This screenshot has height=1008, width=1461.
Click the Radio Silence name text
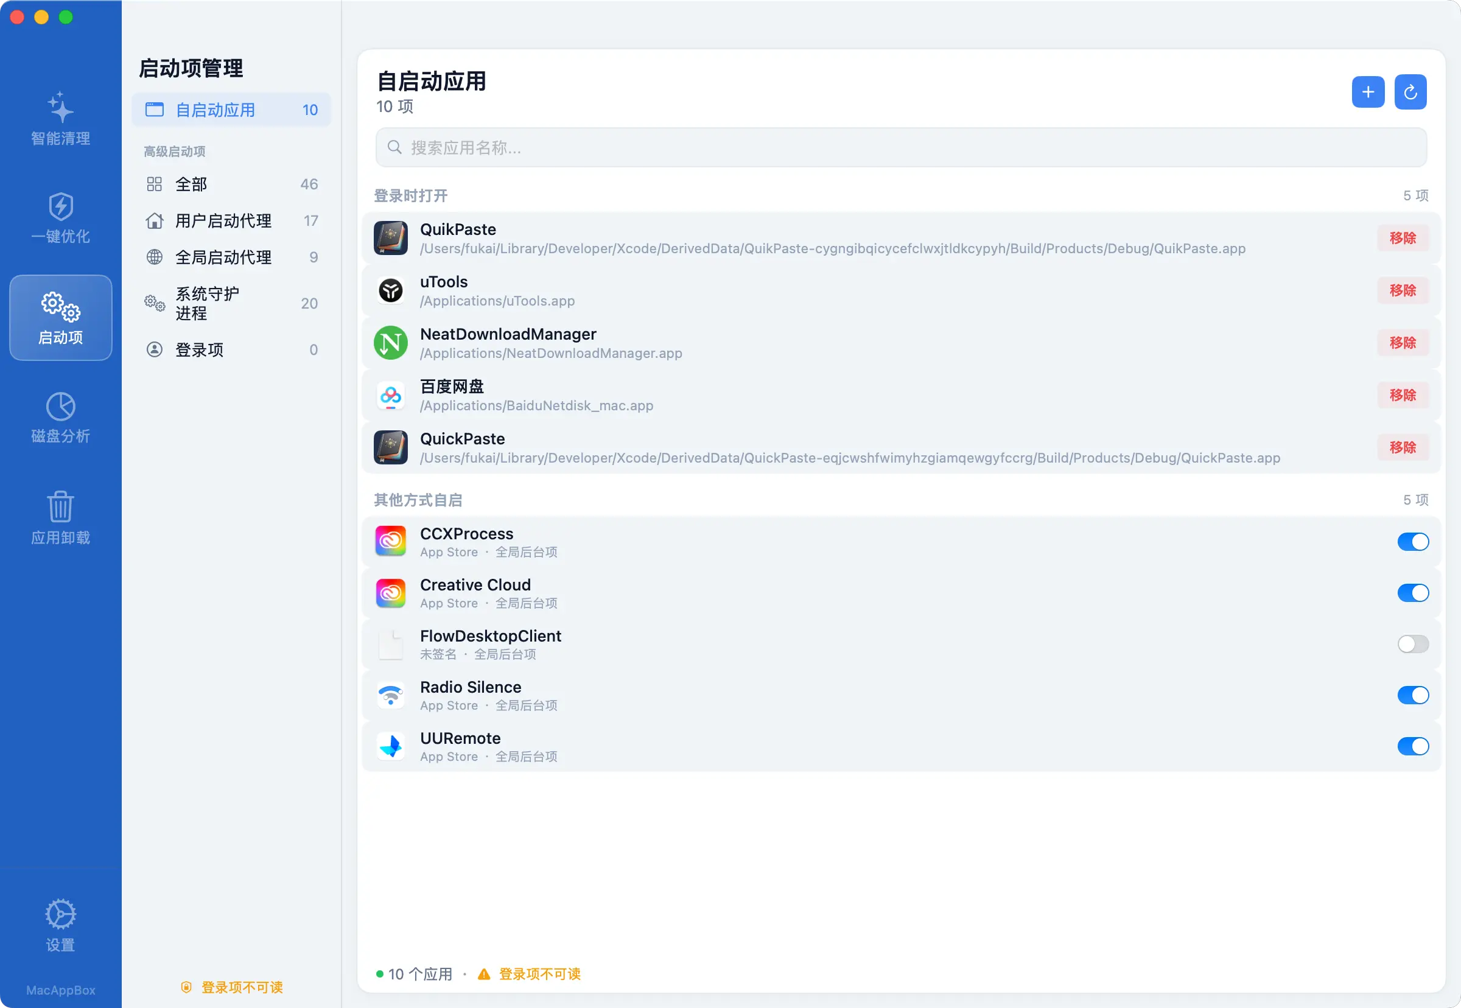coord(471,687)
